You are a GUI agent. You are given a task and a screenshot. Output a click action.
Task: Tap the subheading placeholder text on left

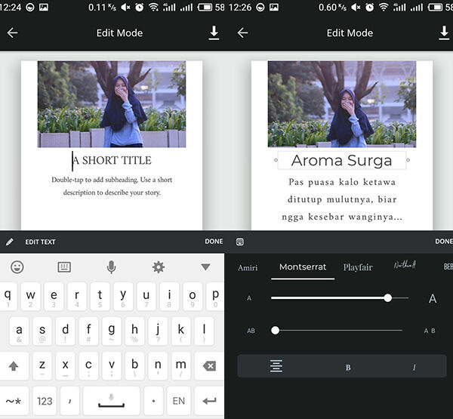pyautogui.click(x=112, y=186)
